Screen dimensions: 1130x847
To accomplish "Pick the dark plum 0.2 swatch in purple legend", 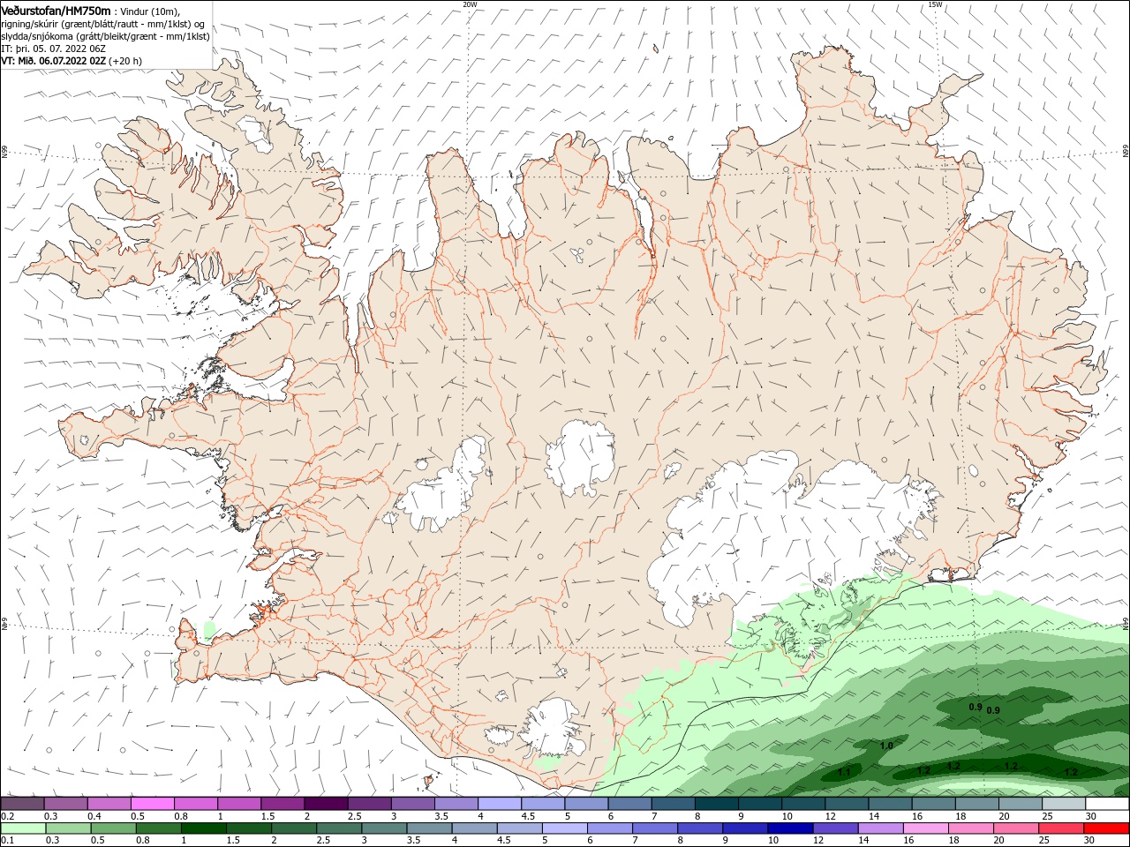I will click(22, 803).
